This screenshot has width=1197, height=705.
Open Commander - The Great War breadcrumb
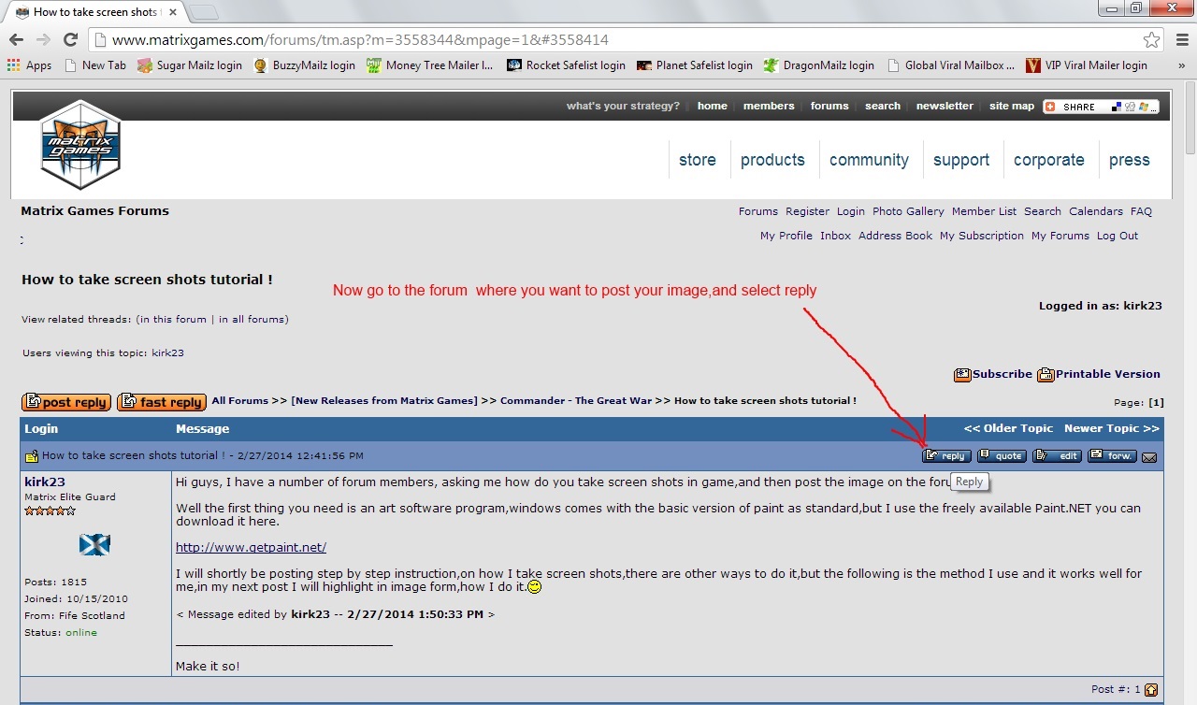(576, 401)
